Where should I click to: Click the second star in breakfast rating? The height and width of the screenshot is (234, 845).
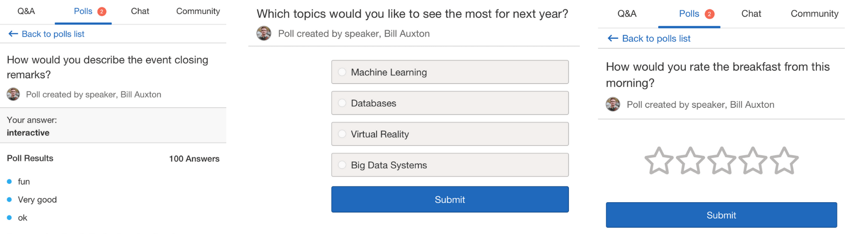pos(690,161)
